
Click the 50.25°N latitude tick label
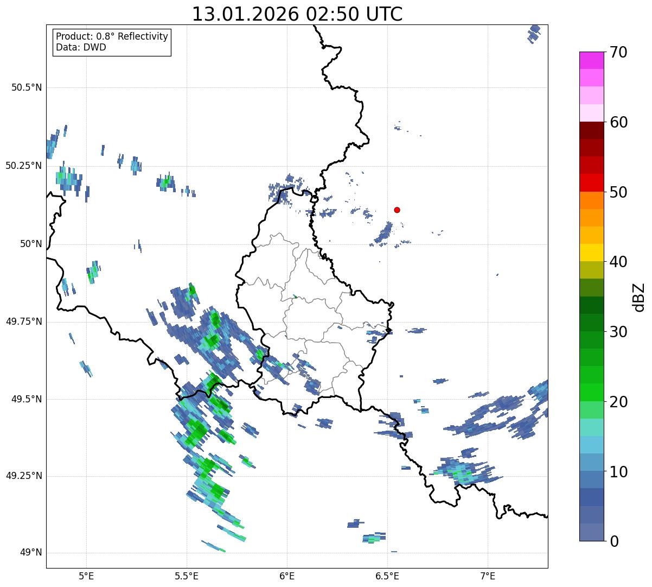(24, 166)
